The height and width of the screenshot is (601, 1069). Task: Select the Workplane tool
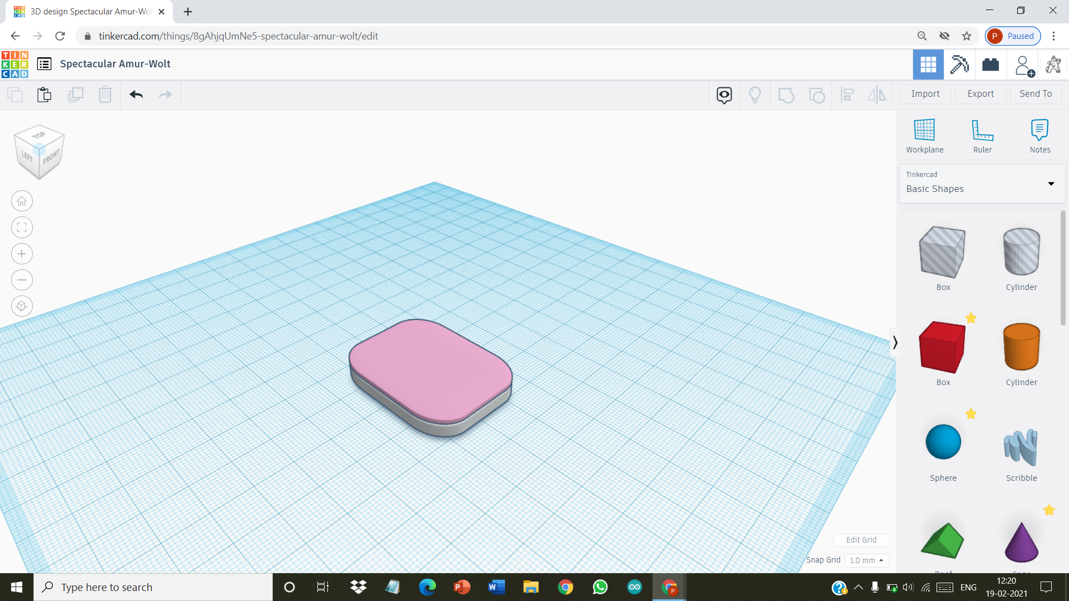(925, 136)
